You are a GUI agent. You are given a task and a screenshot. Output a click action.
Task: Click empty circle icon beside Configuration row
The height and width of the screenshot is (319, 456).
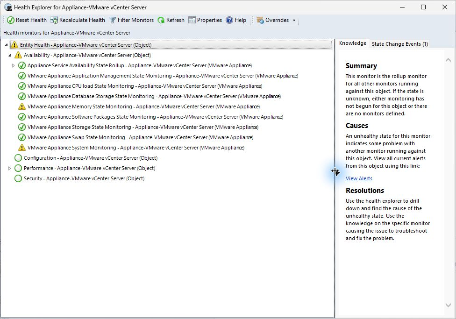(18, 158)
